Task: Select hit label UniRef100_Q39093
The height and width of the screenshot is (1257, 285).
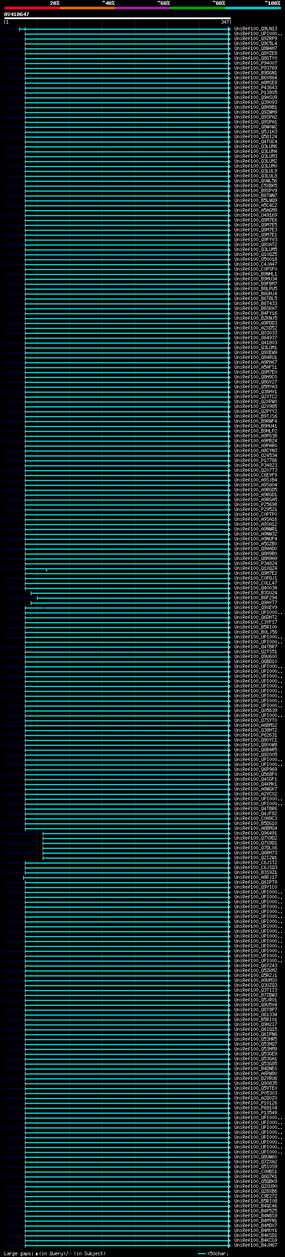Action: [256, 103]
